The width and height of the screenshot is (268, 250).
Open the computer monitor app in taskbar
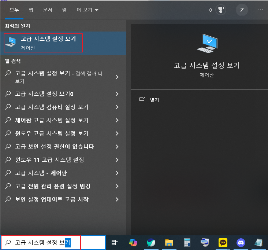pyautogui.click(x=205, y=242)
